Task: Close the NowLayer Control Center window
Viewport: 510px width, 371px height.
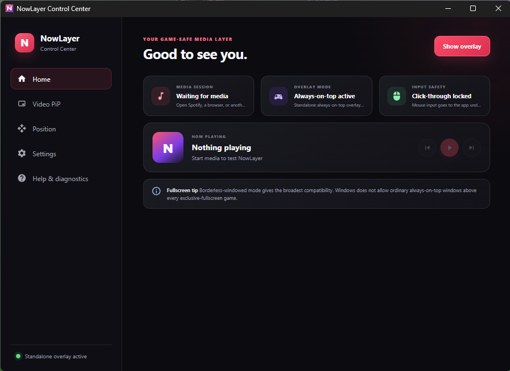Action: pyautogui.click(x=498, y=8)
